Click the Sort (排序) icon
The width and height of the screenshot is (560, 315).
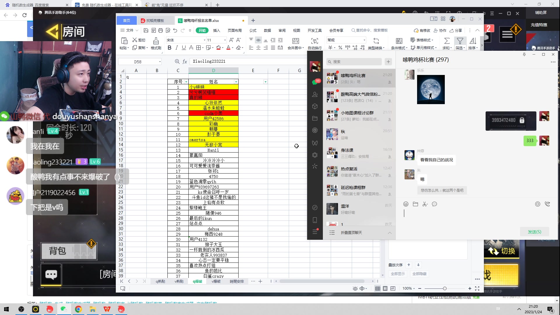click(473, 41)
